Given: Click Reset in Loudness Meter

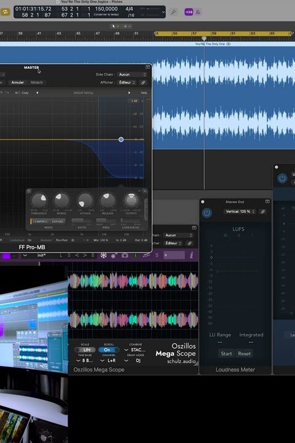Looking at the screenshot, I should coord(244,353).
